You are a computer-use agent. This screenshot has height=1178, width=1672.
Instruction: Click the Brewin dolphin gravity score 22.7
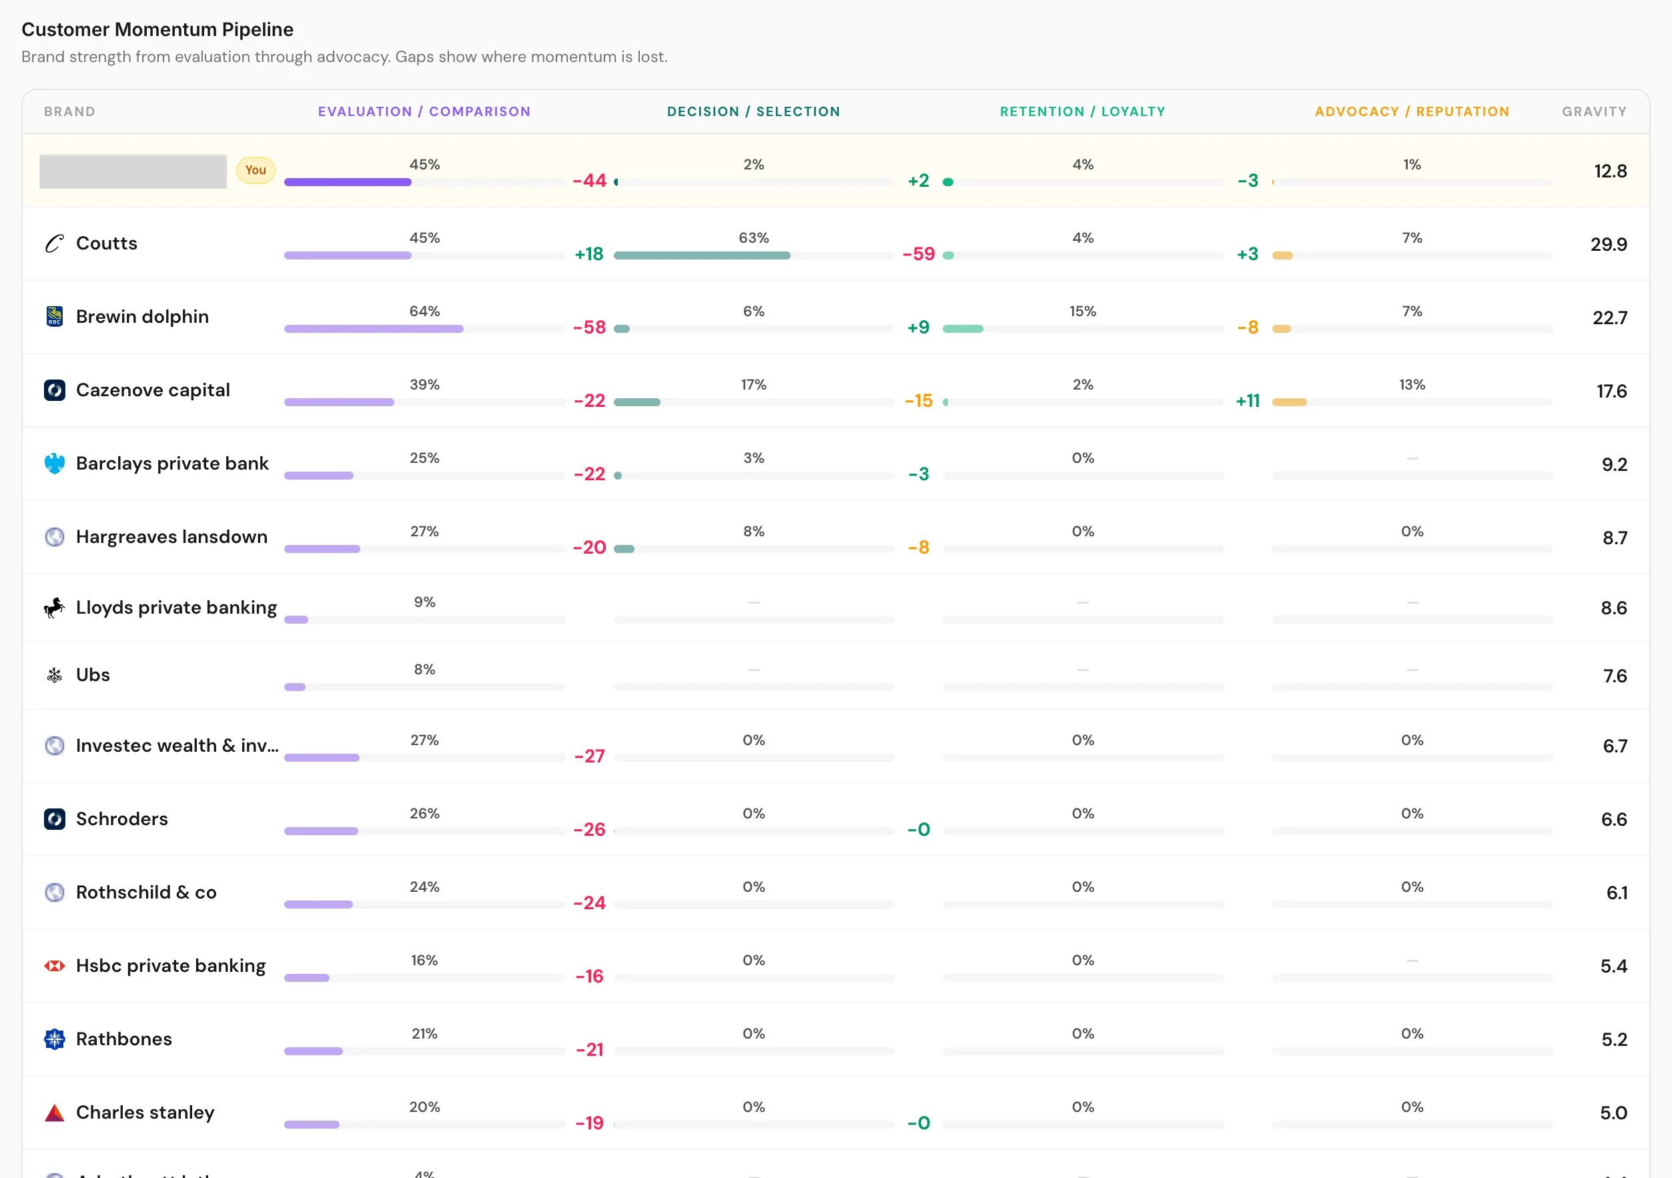[x=1609, y=318]
